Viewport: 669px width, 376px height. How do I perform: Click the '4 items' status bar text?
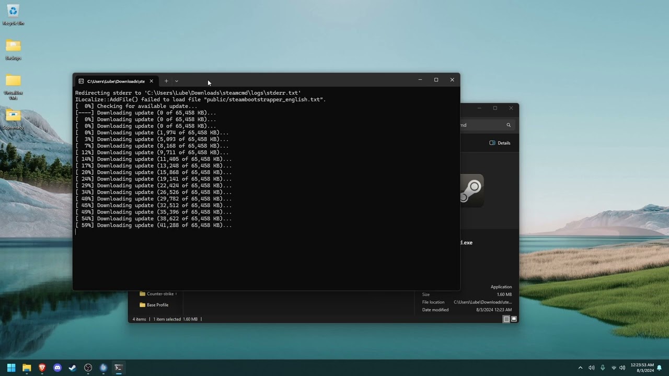pyautogui.click(x=140, y=319)
